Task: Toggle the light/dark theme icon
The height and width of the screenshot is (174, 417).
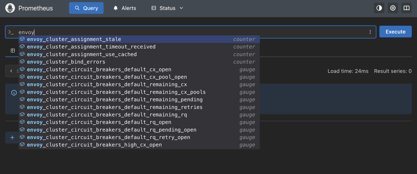Action: (379, 8)
